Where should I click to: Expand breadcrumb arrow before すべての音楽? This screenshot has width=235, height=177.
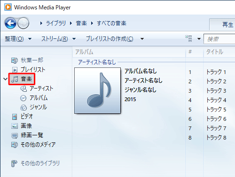point(92,23)
